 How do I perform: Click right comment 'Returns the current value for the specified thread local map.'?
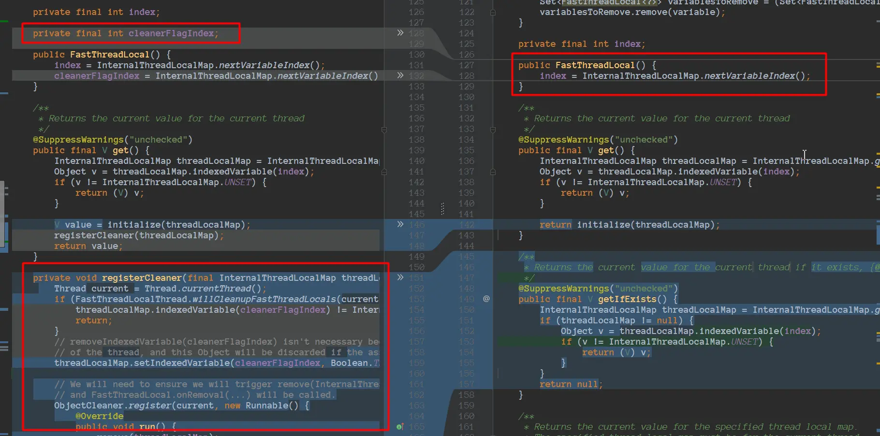(x=695, y=427)
